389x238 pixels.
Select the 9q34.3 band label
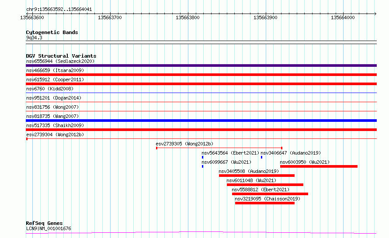coord(34,38)
